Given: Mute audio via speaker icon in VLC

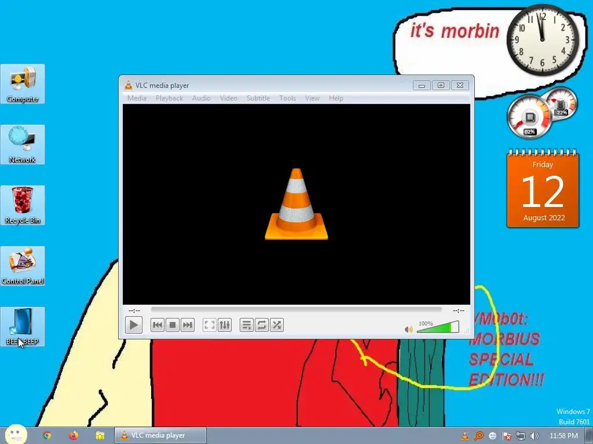Looking at the screenshot, I should pyautogui.click(x=408, y=330).
